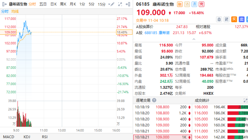Show the MACD indicator
Image resolution: width=248 pixels, height=140 pixels.
9,137
